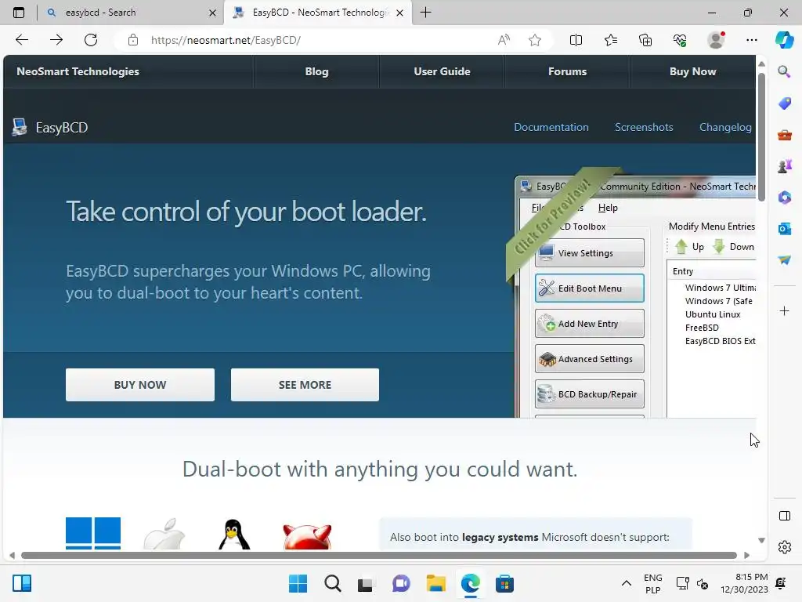Open sidebar Games chess icon
802x602 pixels.
784,166
